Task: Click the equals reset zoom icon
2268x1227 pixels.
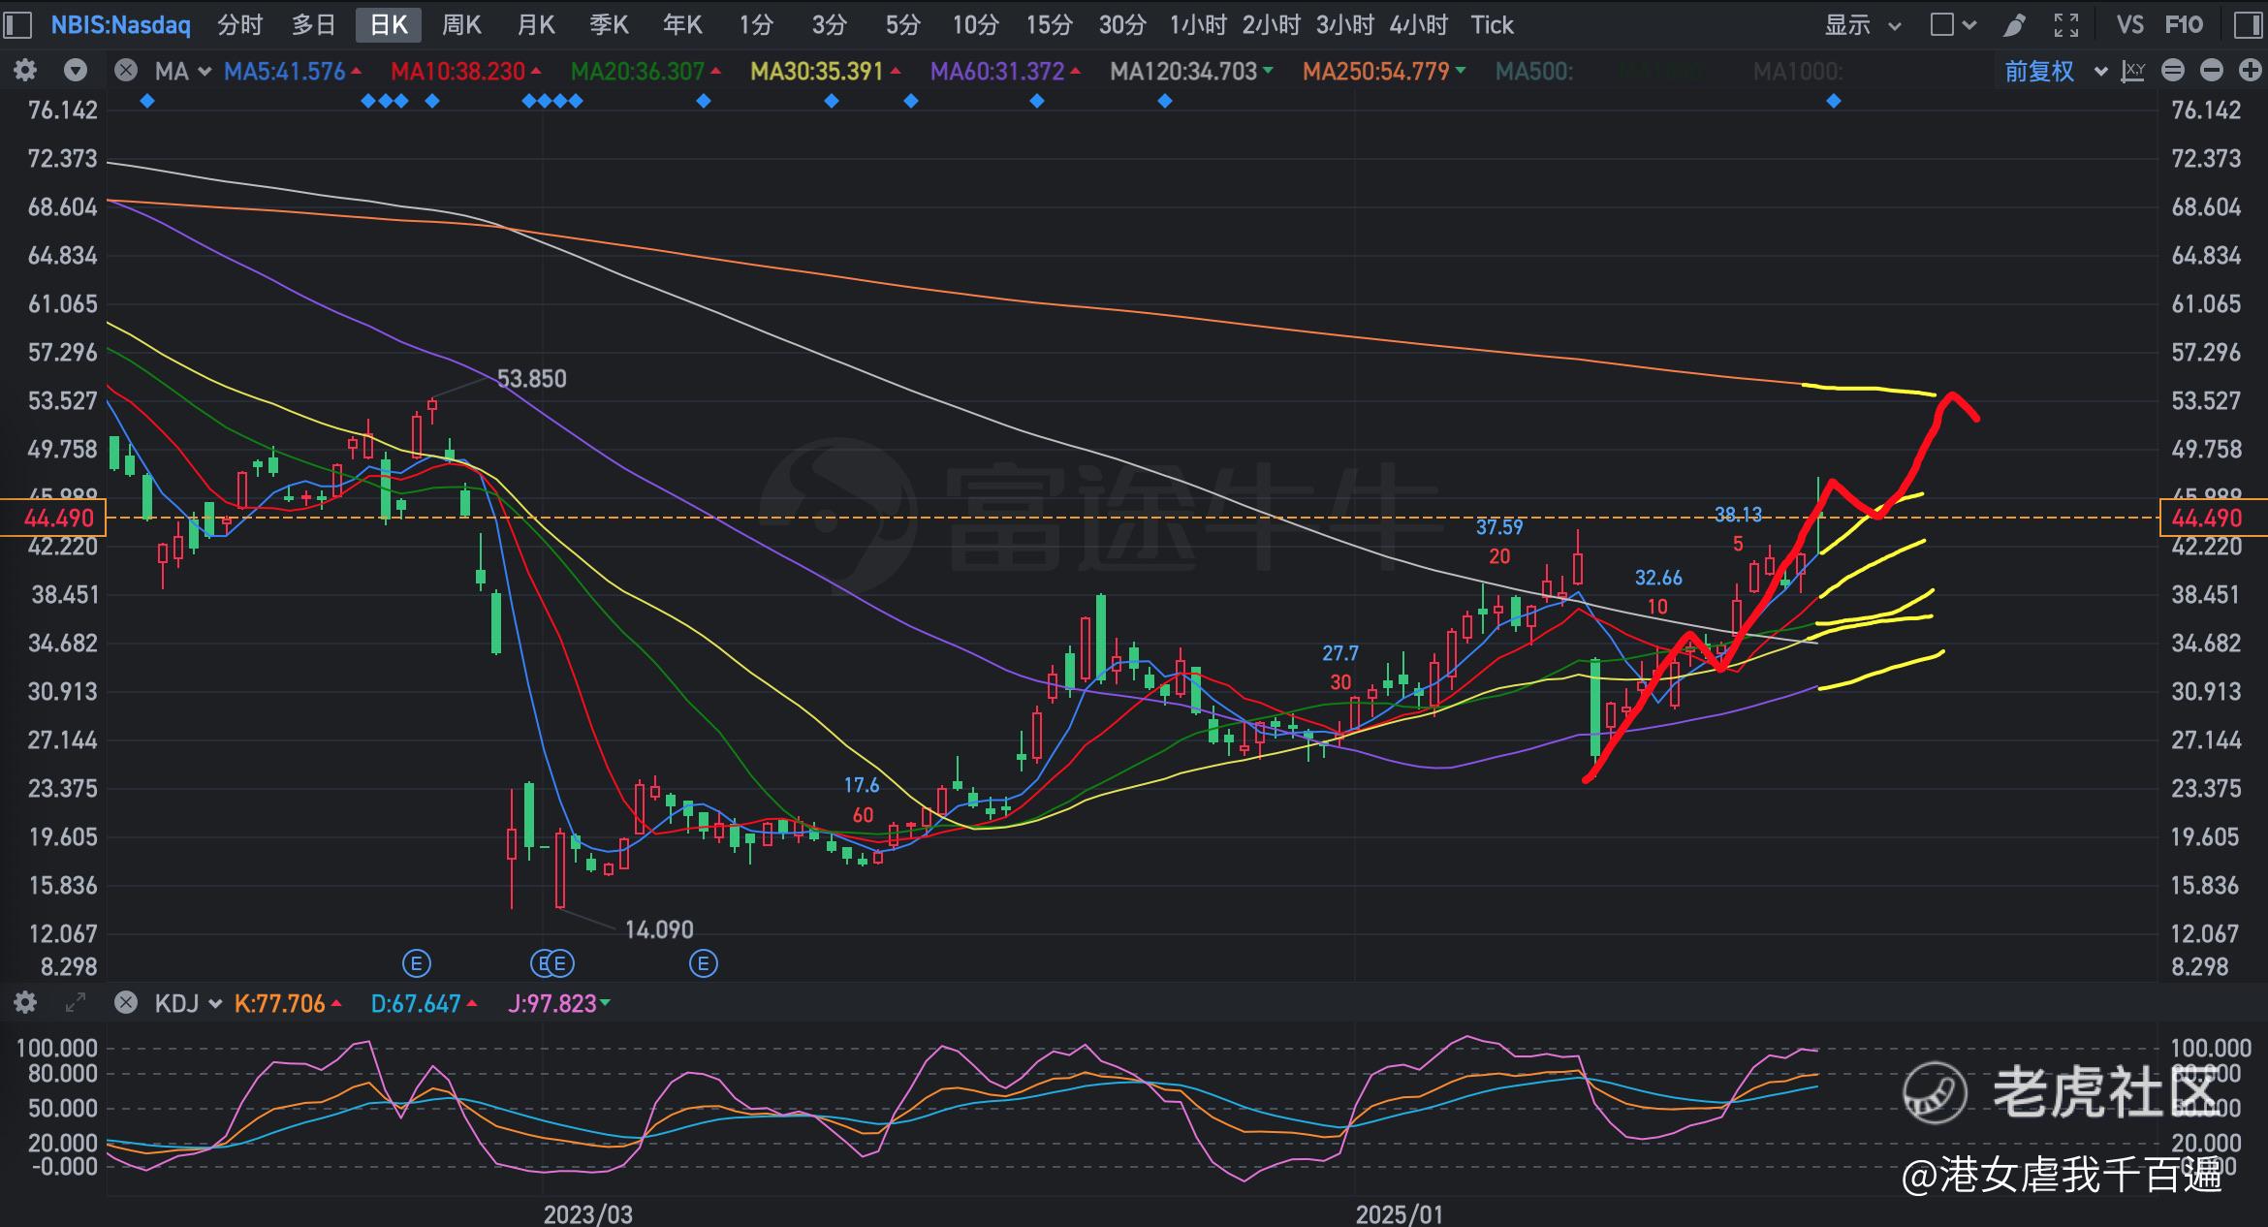Action: click(x=2173, y=71)
